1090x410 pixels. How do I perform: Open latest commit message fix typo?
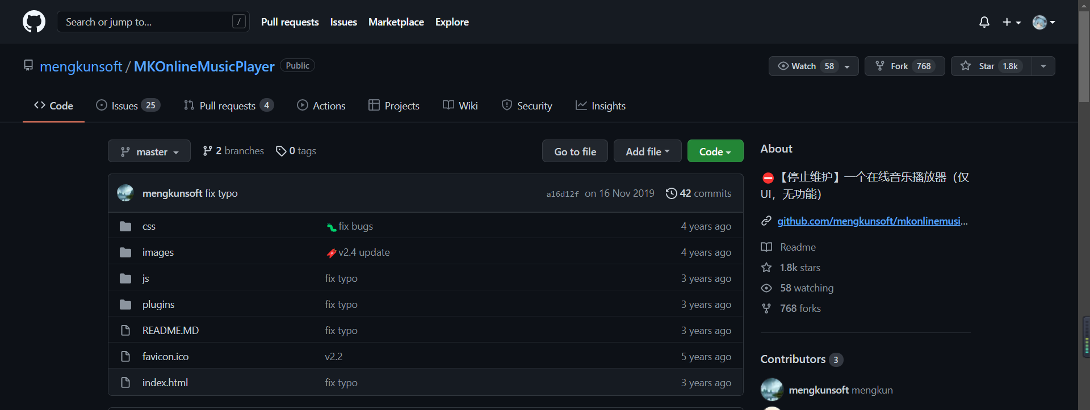(221, 193)
